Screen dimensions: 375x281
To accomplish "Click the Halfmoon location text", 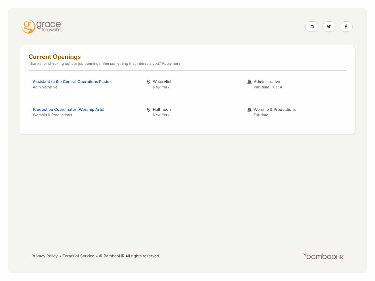I will [162, 110].
